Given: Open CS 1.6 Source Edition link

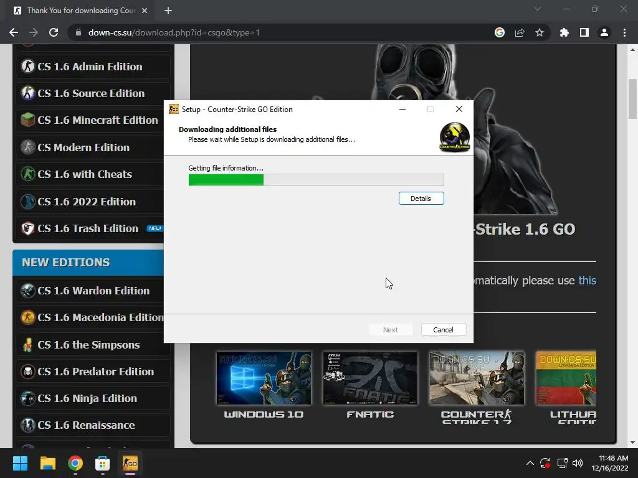Looking at the screenshot, I should (x=91, y=93).
